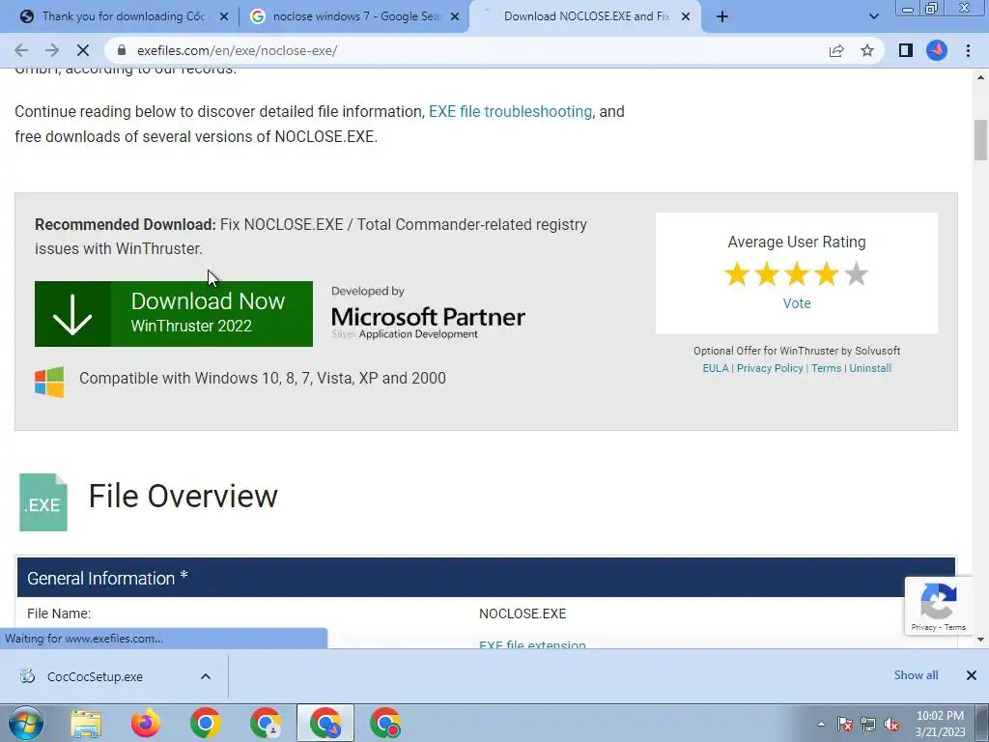
Task: Open the Chrome profile avatar
Action: pos(937,50)
